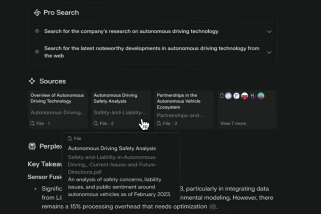
Task: Click the blue 'F' source favicon
Action: coord(236,96)
